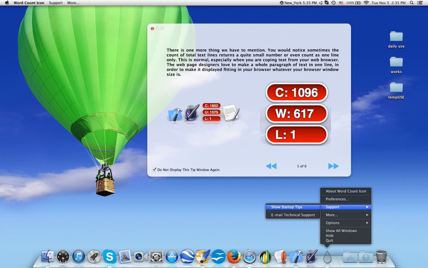Open the Numbers chart icon in dock
This screenshot has width=428, height=268.
point(265,257)
